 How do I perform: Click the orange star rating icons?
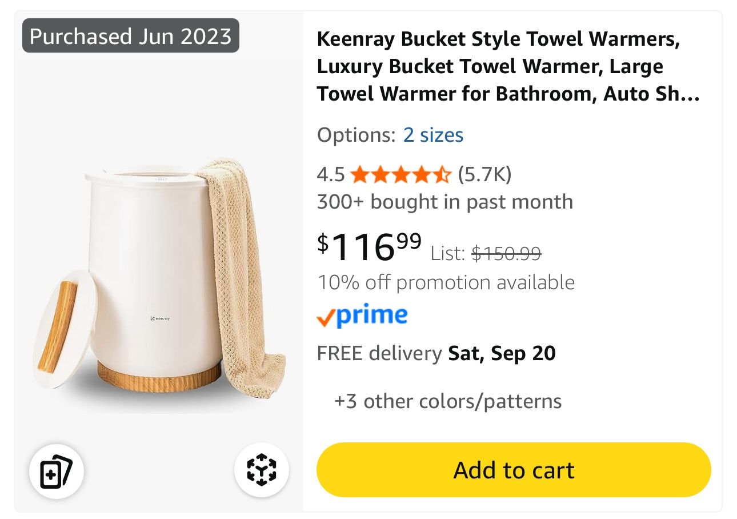tap(401, 174)
